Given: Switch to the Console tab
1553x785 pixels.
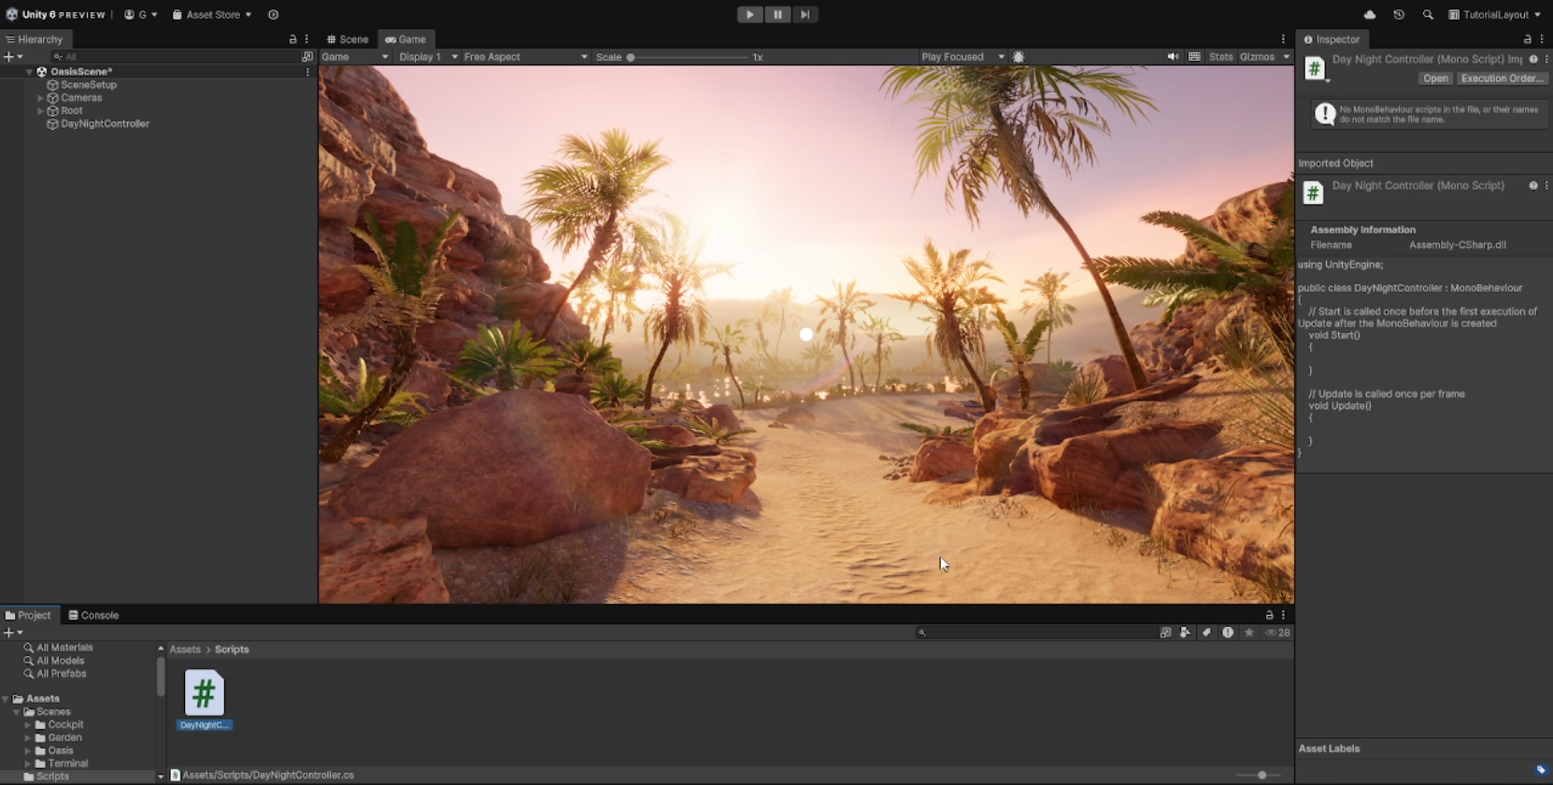Looking at the screenshot, I should click(93, 615).
